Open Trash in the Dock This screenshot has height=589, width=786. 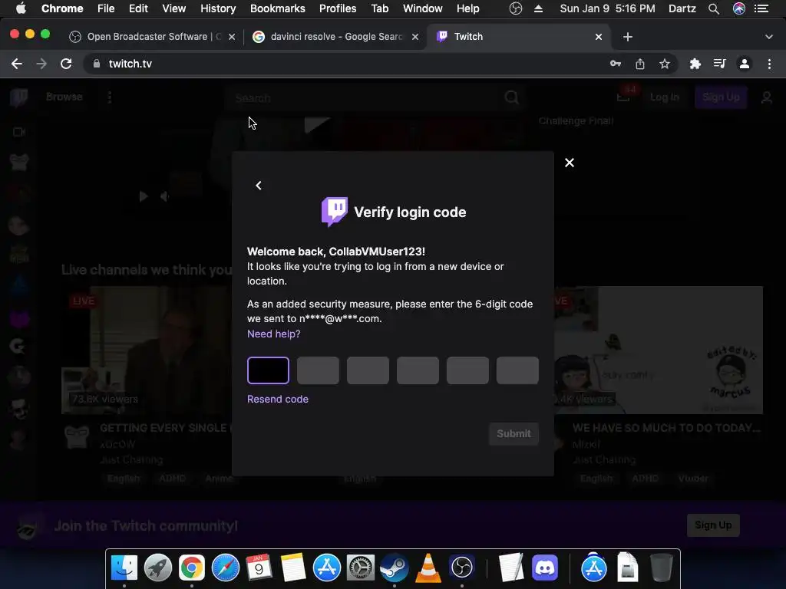click(x=661, y=568)
